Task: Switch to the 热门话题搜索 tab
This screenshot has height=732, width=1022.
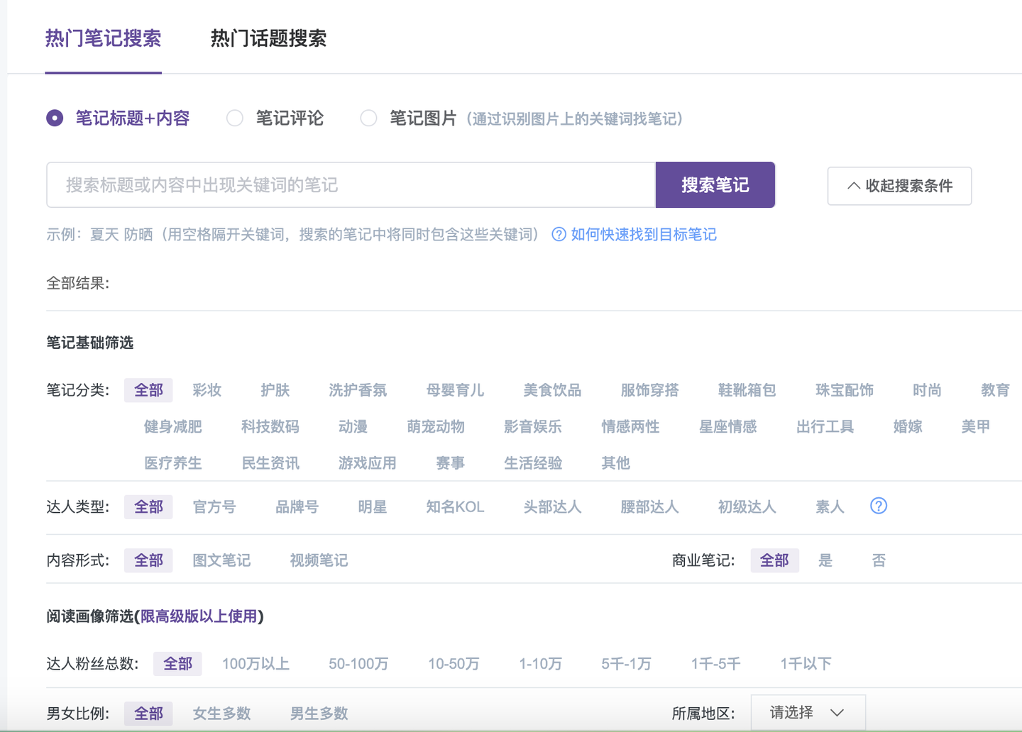Action: (268, 39)
